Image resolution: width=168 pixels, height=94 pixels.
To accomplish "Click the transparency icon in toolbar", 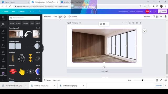I will click(x=157, y=16).
